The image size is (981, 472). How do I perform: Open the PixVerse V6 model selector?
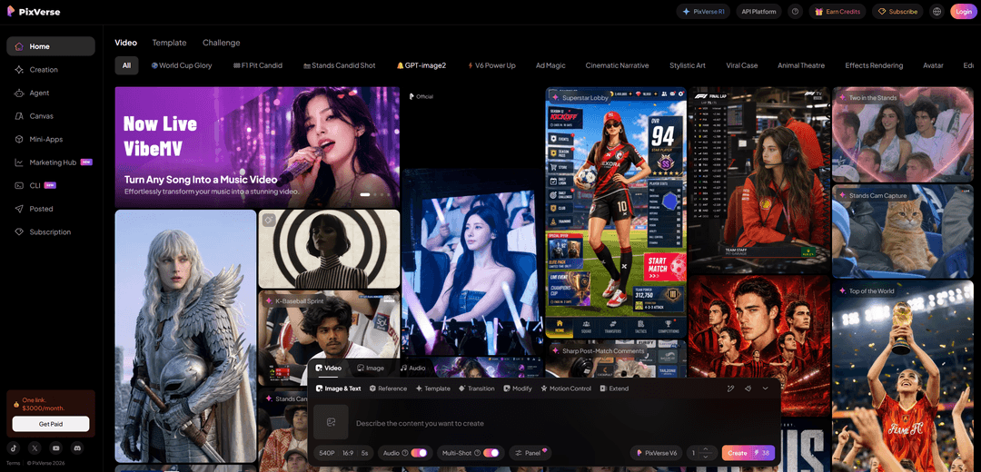tap(657, 453)
